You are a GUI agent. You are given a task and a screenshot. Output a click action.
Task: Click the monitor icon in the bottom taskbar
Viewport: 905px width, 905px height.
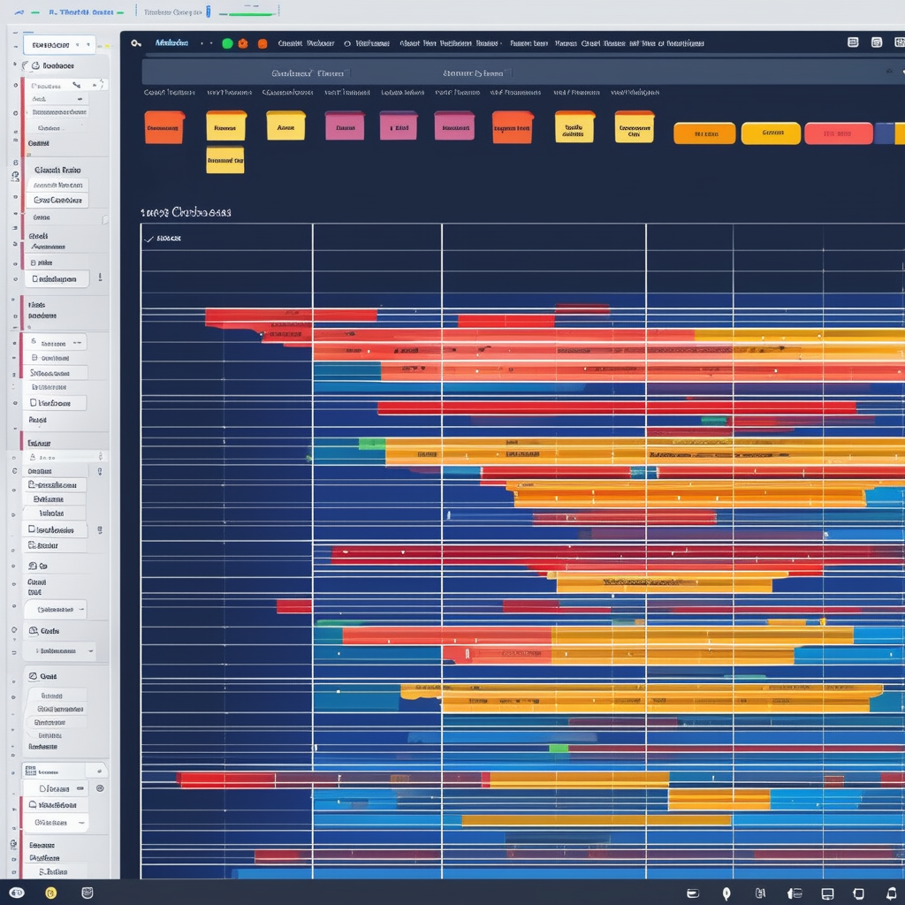click(x=827, y=894)
